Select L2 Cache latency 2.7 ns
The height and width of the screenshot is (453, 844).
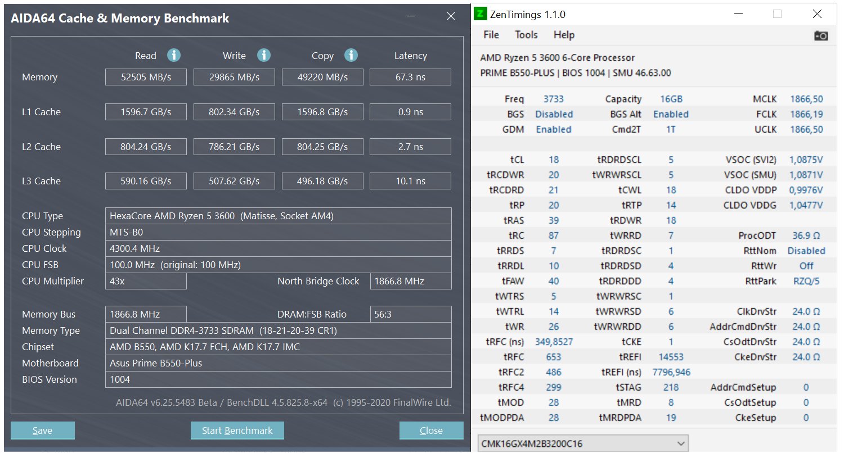coord(410,147)
